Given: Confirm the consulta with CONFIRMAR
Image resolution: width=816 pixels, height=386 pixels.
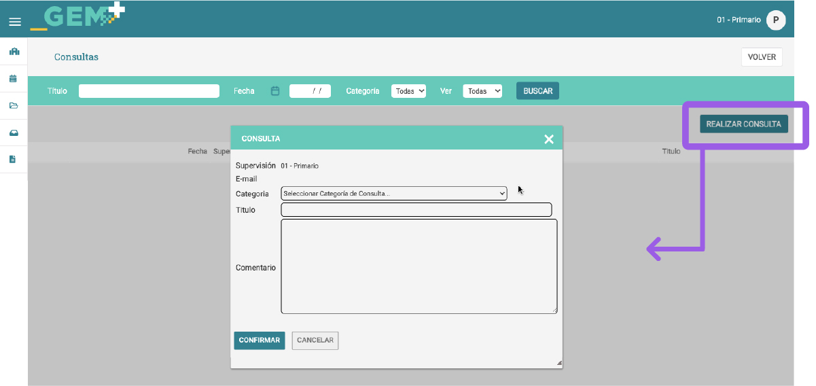Looking at the screenshot, I should click(x=260, y=340).
